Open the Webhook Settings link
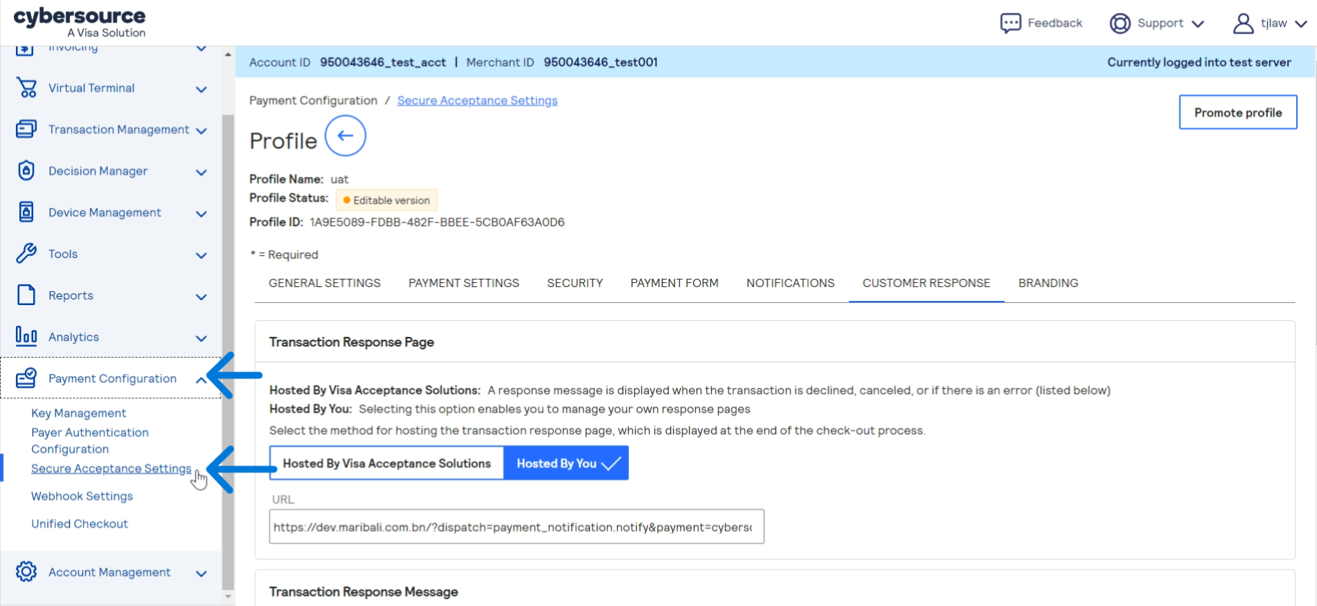 (x=82, y=496)
